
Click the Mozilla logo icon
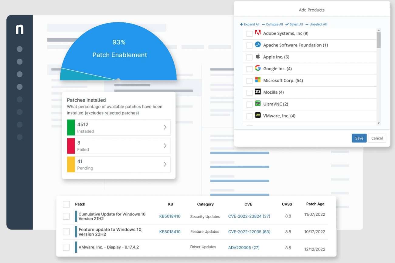258,92
